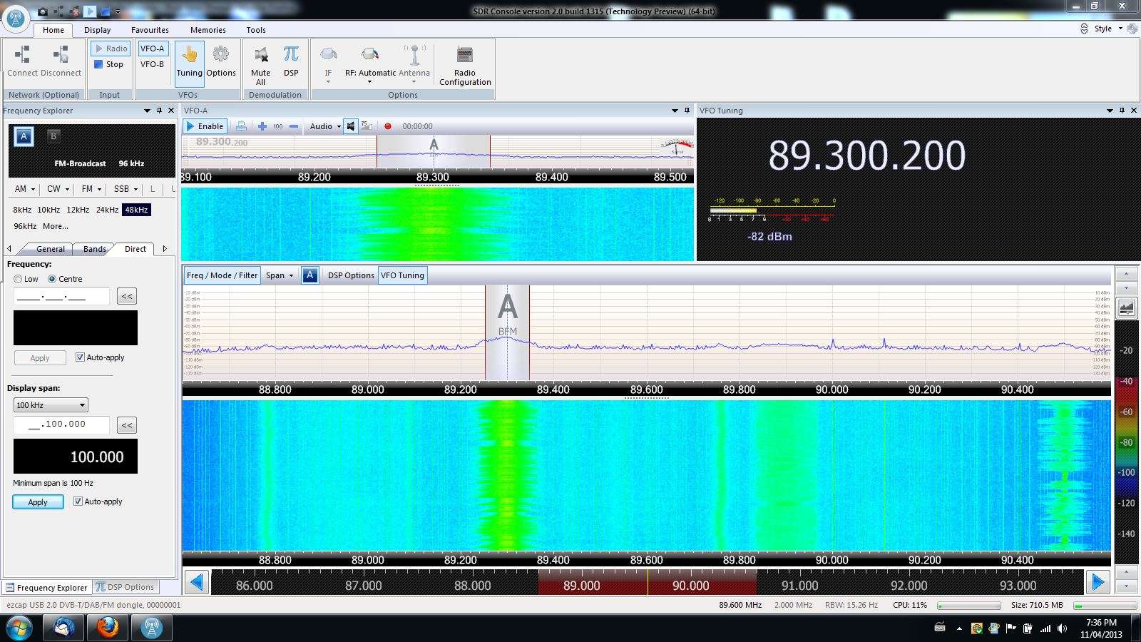Open Radio Configuration in the ribbon
Image resolution: width=1141 pixels, height=642 pixels.
[465, 64]
